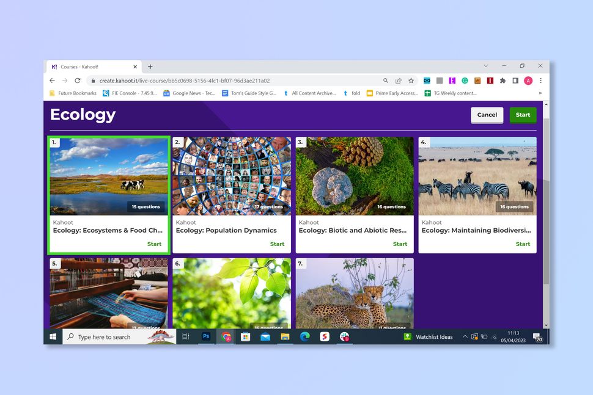Start the Ecology: Population Dynamics kahoot
Viewport: 593px width, 395px height.
pos(277,244)
